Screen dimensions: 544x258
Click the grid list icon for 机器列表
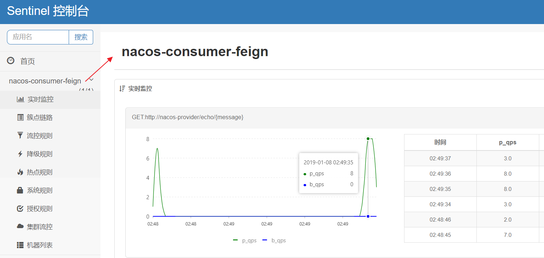coord(20,245)
